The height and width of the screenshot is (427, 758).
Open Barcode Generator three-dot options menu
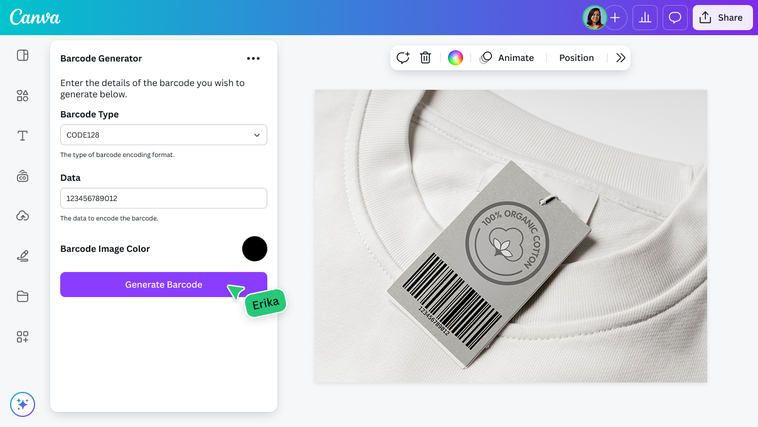tap(253, 58)
